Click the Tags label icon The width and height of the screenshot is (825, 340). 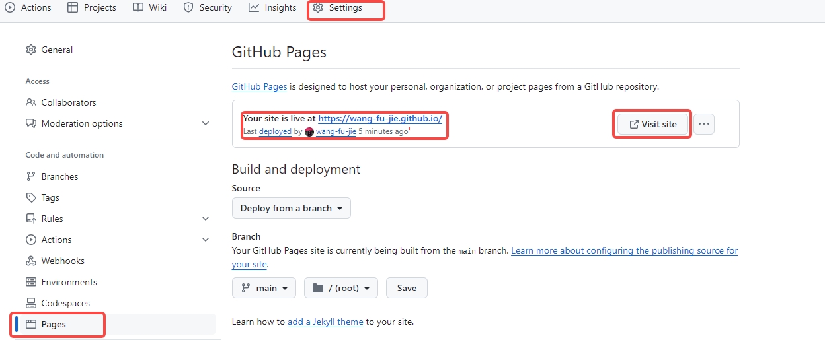click(30, 197)
